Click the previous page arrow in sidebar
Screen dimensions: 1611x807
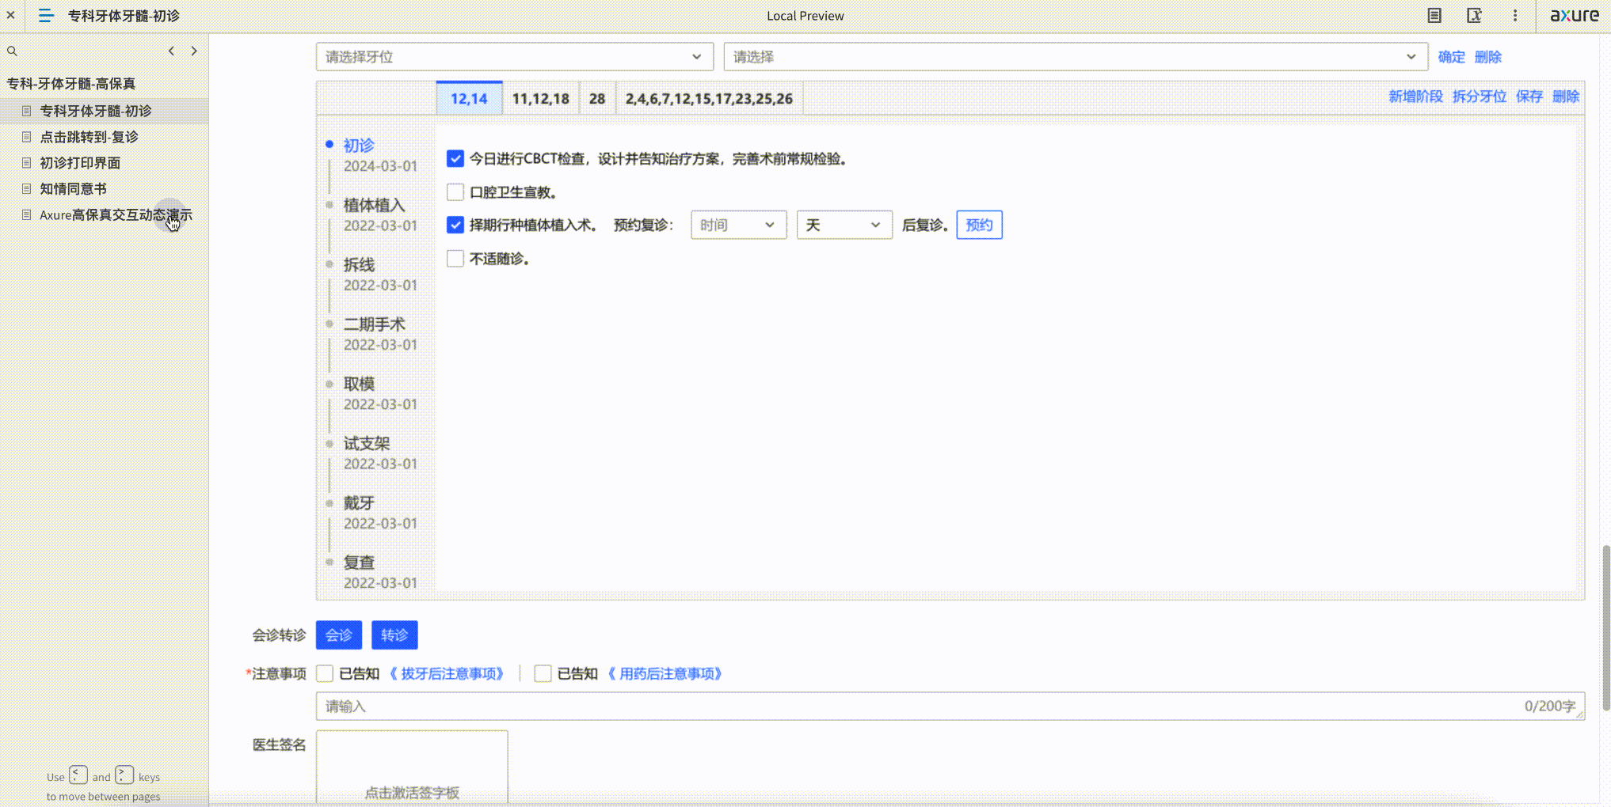coord(171,50)
